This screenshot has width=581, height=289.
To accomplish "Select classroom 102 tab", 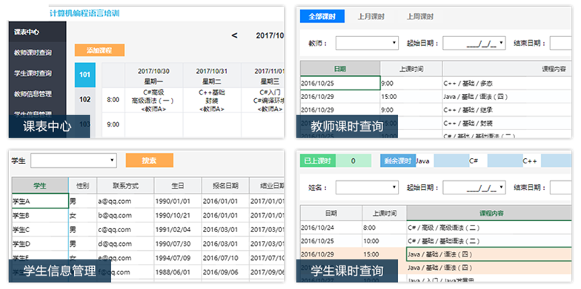I will tap(84, 99).
